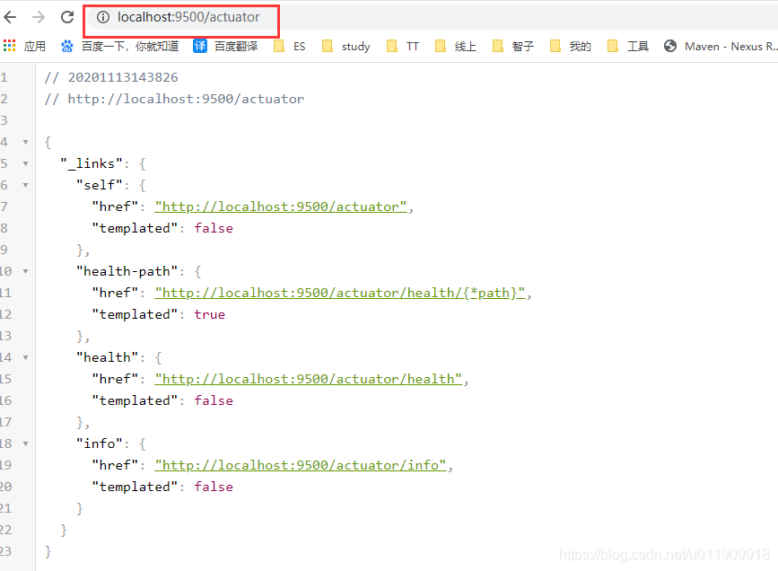Open the 工具 bookmark folder
The width and height of the screenshot is (778, 571).
click(628, 46)
